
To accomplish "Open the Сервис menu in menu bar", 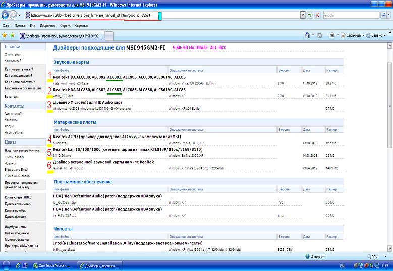I will [x=65, y=25].
